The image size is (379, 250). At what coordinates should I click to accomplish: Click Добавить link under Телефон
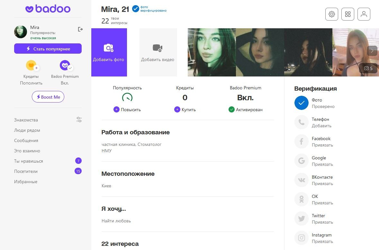321,126
